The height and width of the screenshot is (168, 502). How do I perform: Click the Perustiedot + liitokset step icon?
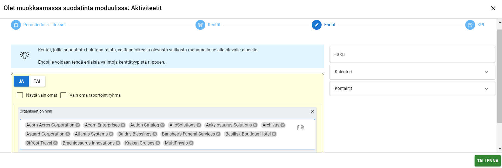(x=16, y=25)
